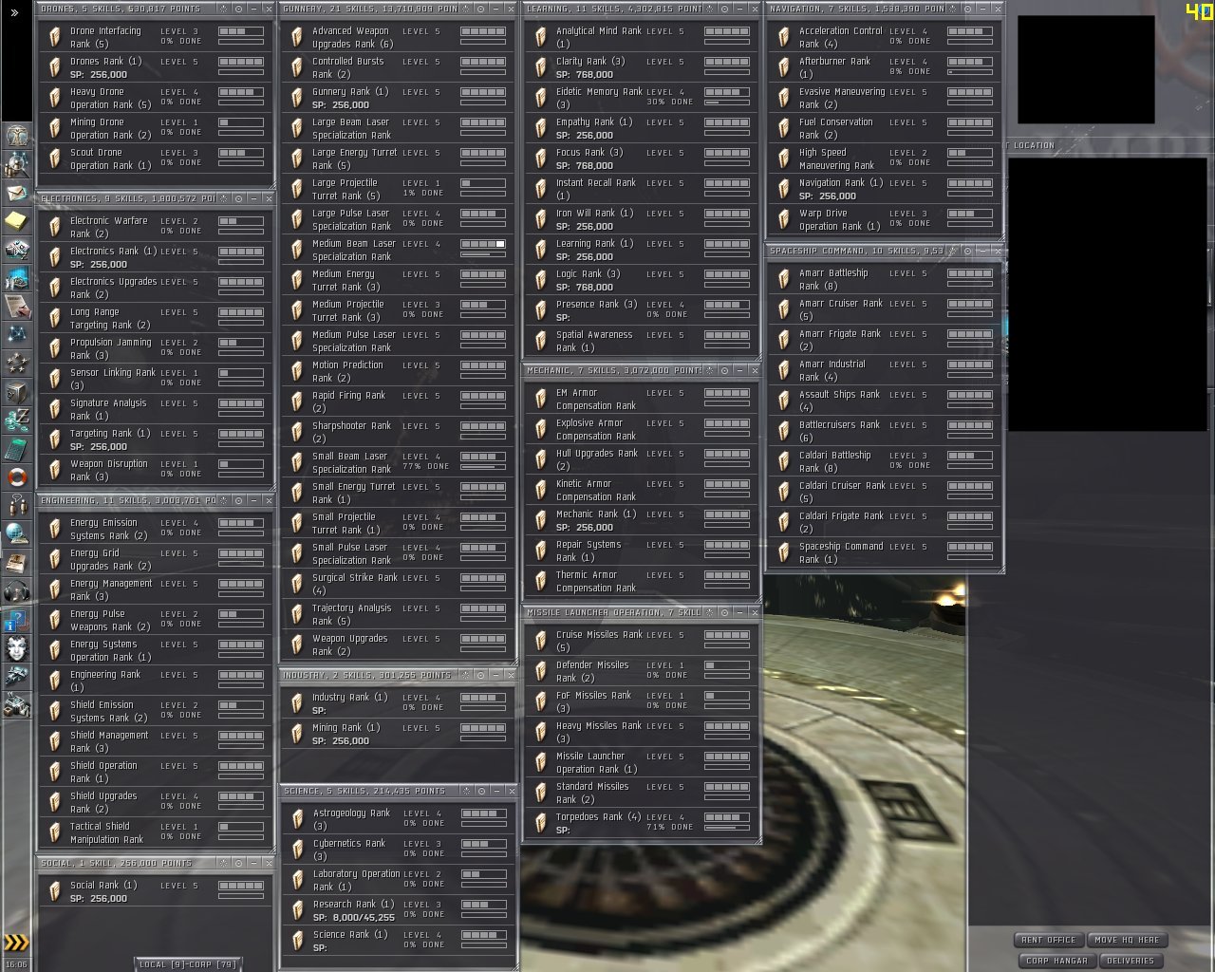The image size is (1215, 972).
Task: Click the level bar for Small Beam Laser Specialization
Action: point(483,457)
